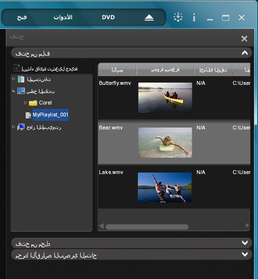Open the Lake.wmv jumping thumbnail

click(x=165, y=187)
